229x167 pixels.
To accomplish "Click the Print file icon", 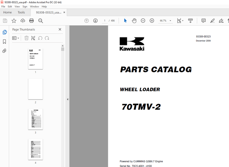I will [32, 21].
